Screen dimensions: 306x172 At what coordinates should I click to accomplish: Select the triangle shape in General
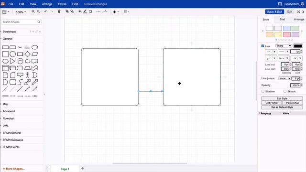click(12, 61)
